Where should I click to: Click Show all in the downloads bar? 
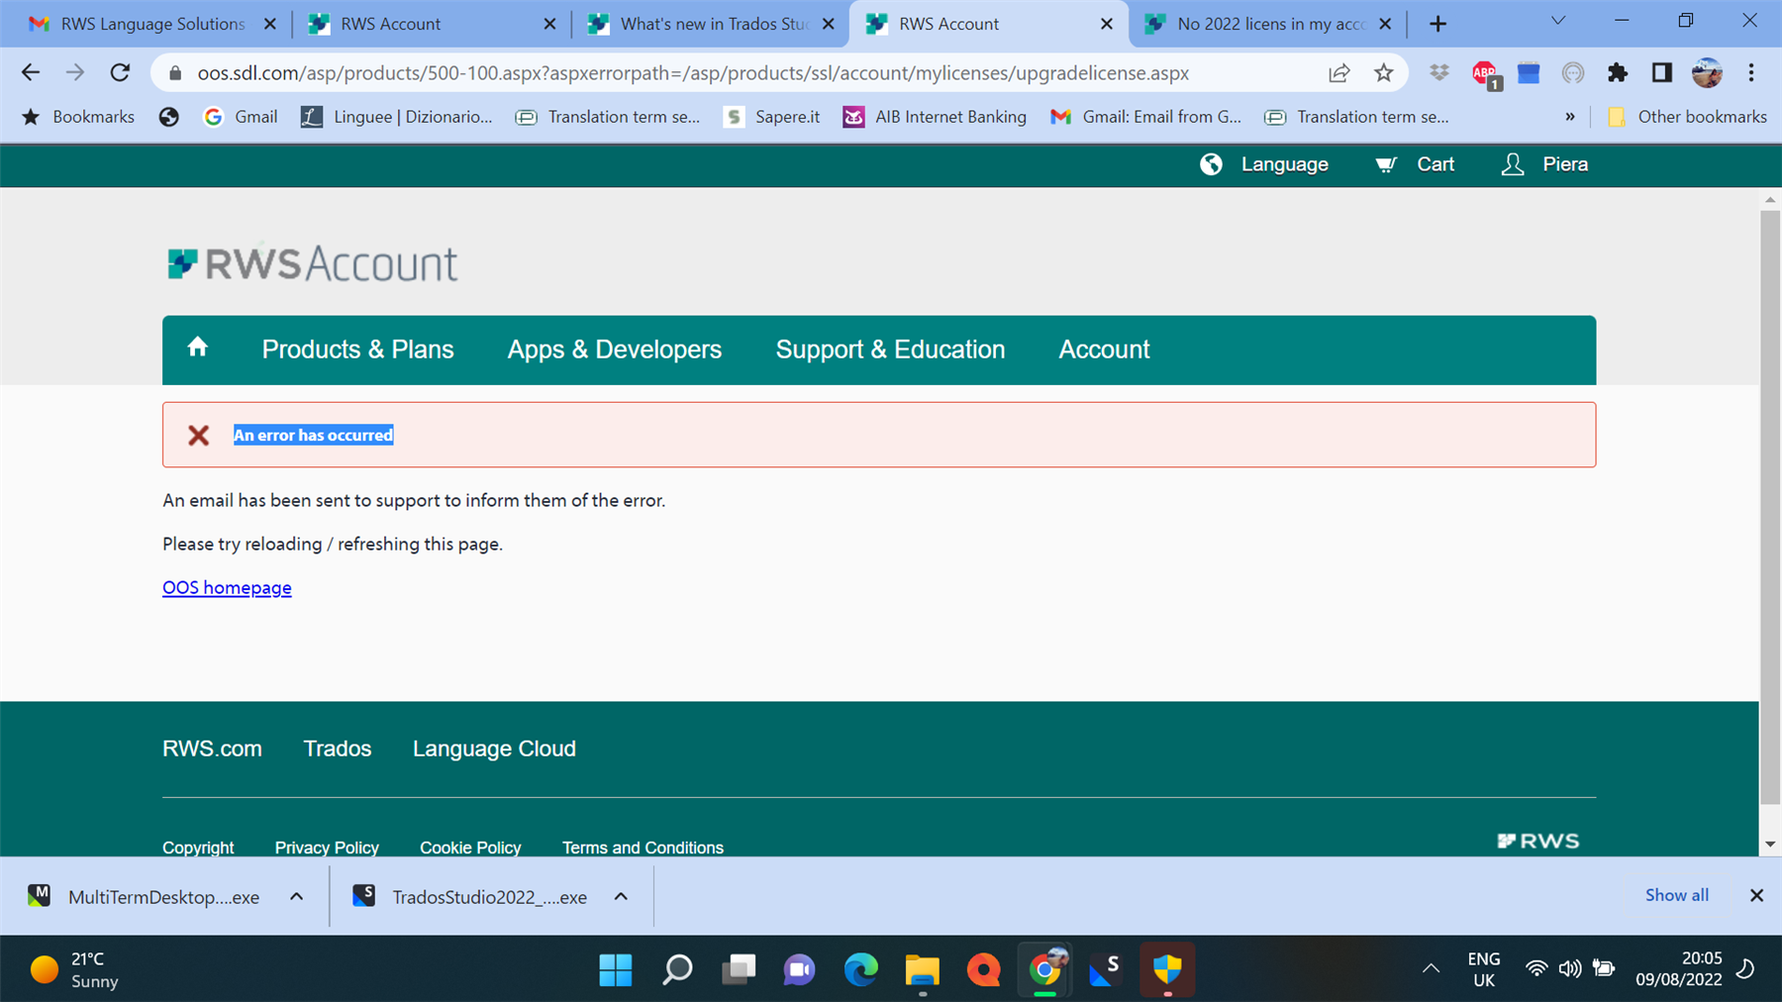click(x=1676, y=895)
